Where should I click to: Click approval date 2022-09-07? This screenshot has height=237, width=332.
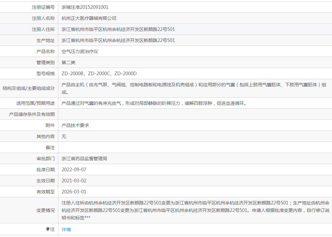coord(74,170)
